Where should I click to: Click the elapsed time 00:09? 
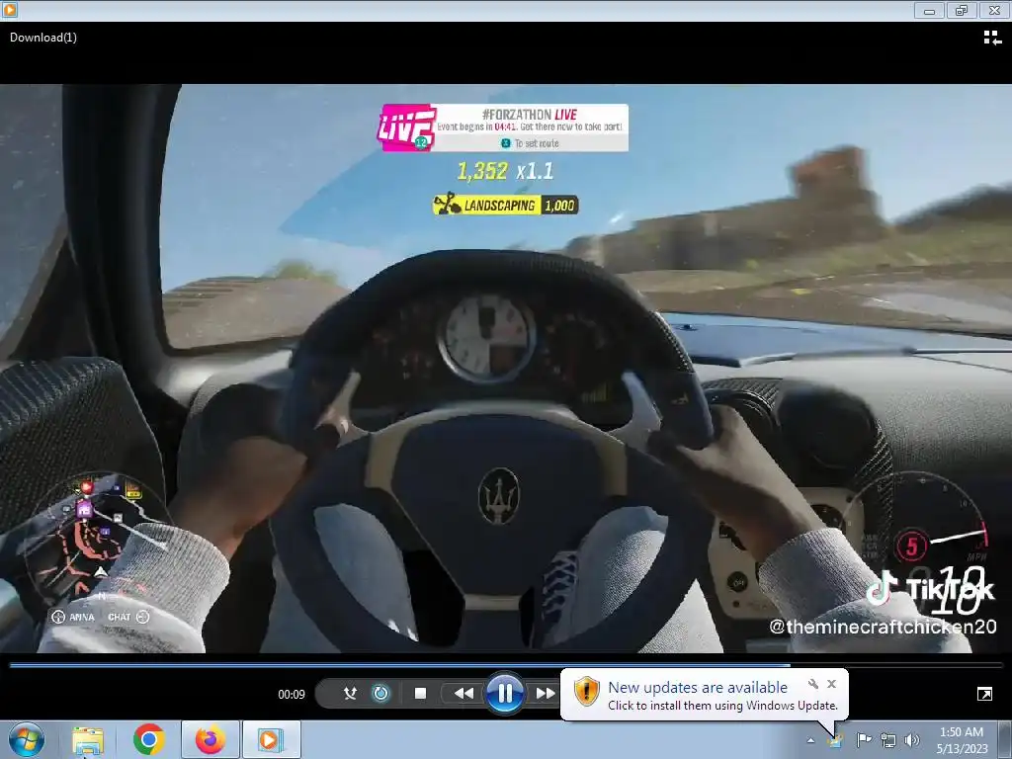(x=292, y=695)
